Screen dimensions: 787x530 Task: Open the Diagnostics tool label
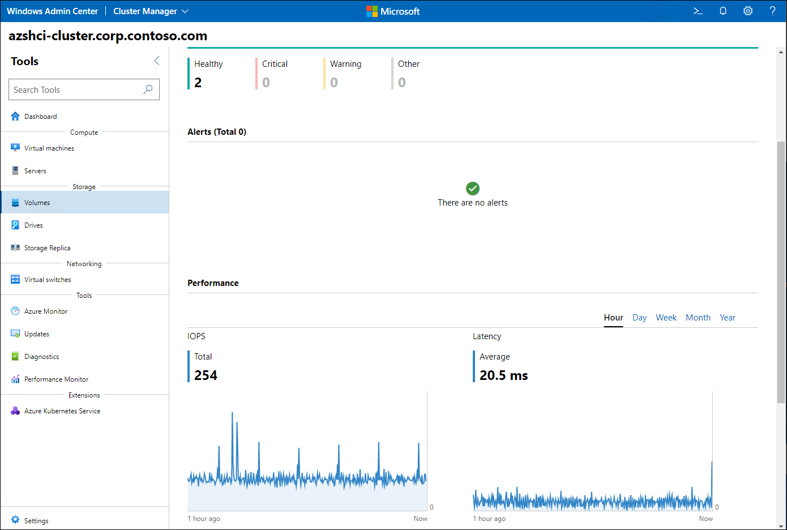point(41,357)
